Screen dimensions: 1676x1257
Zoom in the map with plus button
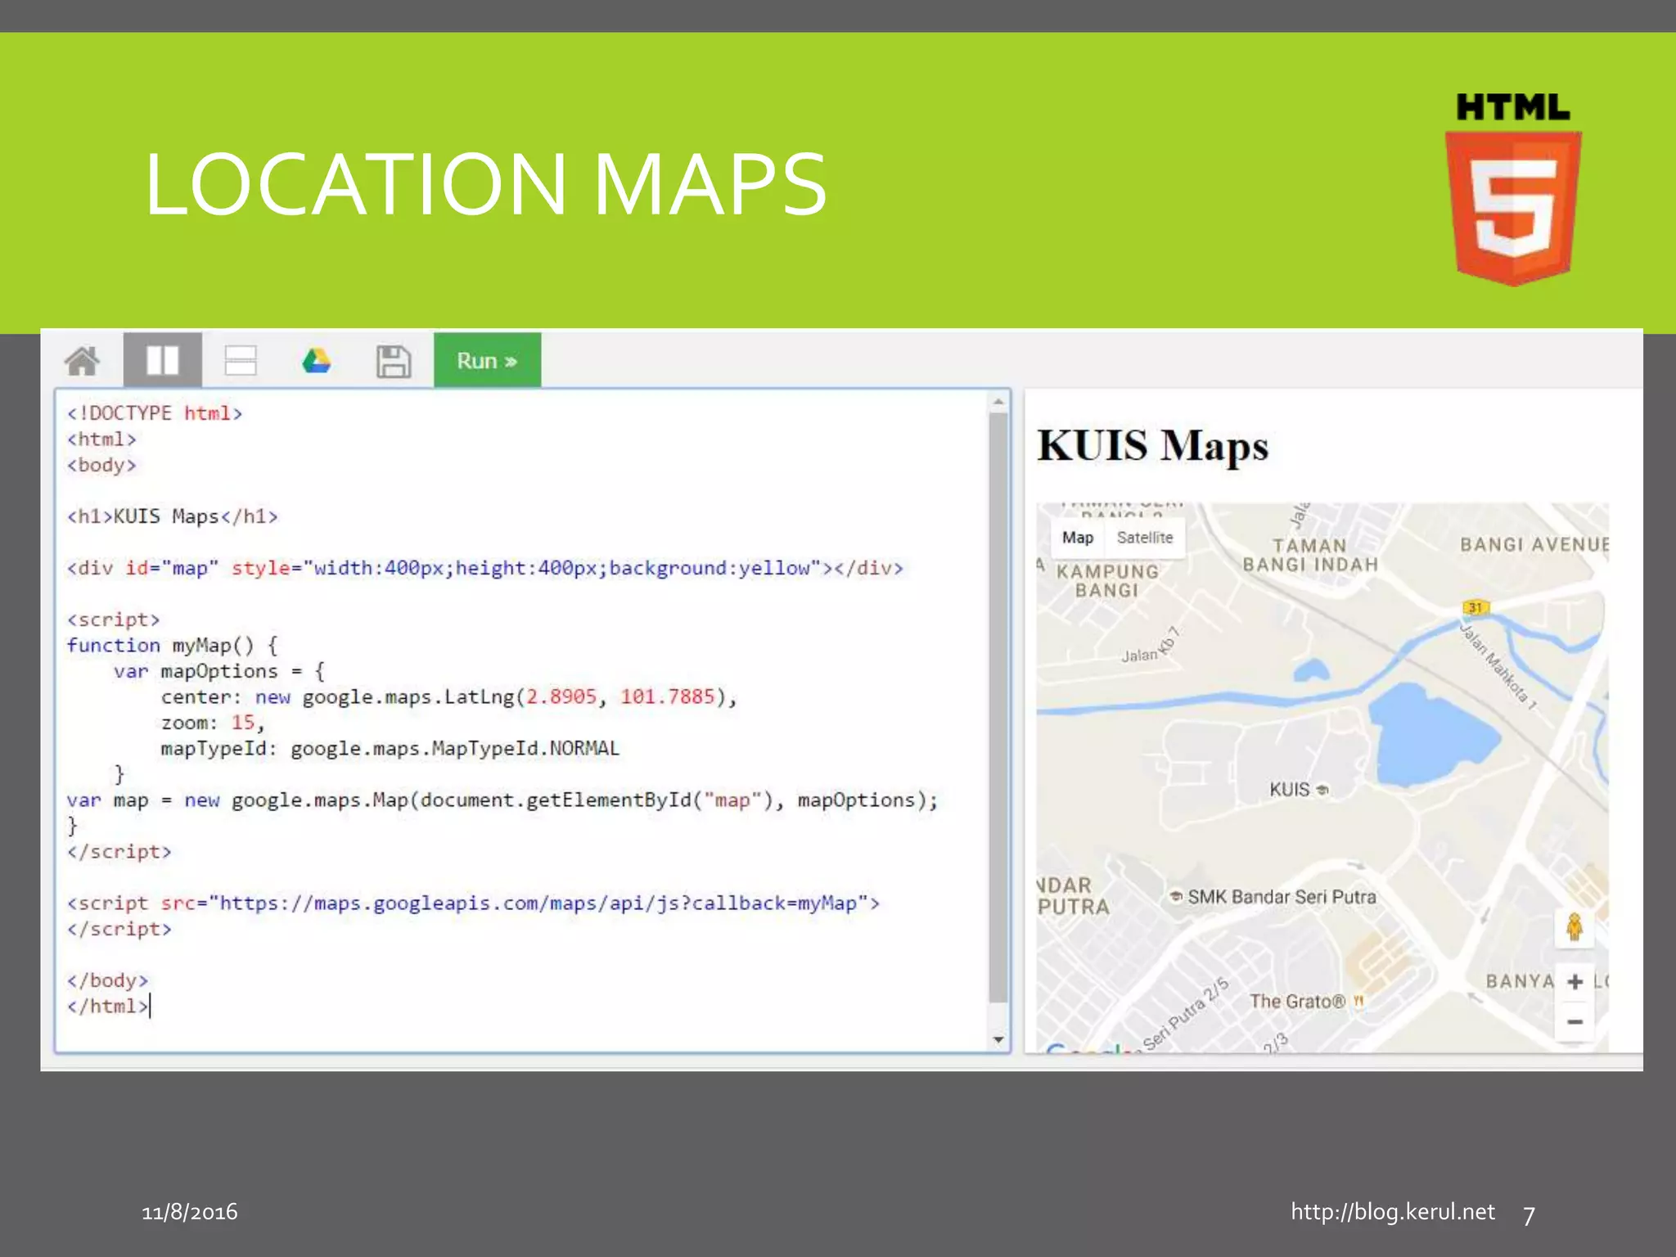tap(1575, 981)
